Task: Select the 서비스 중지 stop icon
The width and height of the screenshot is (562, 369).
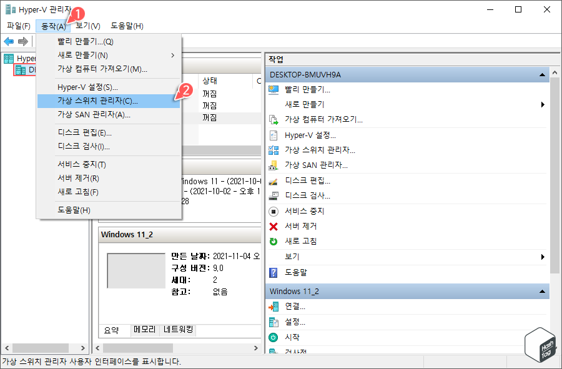Action: [x=274, y=211]
